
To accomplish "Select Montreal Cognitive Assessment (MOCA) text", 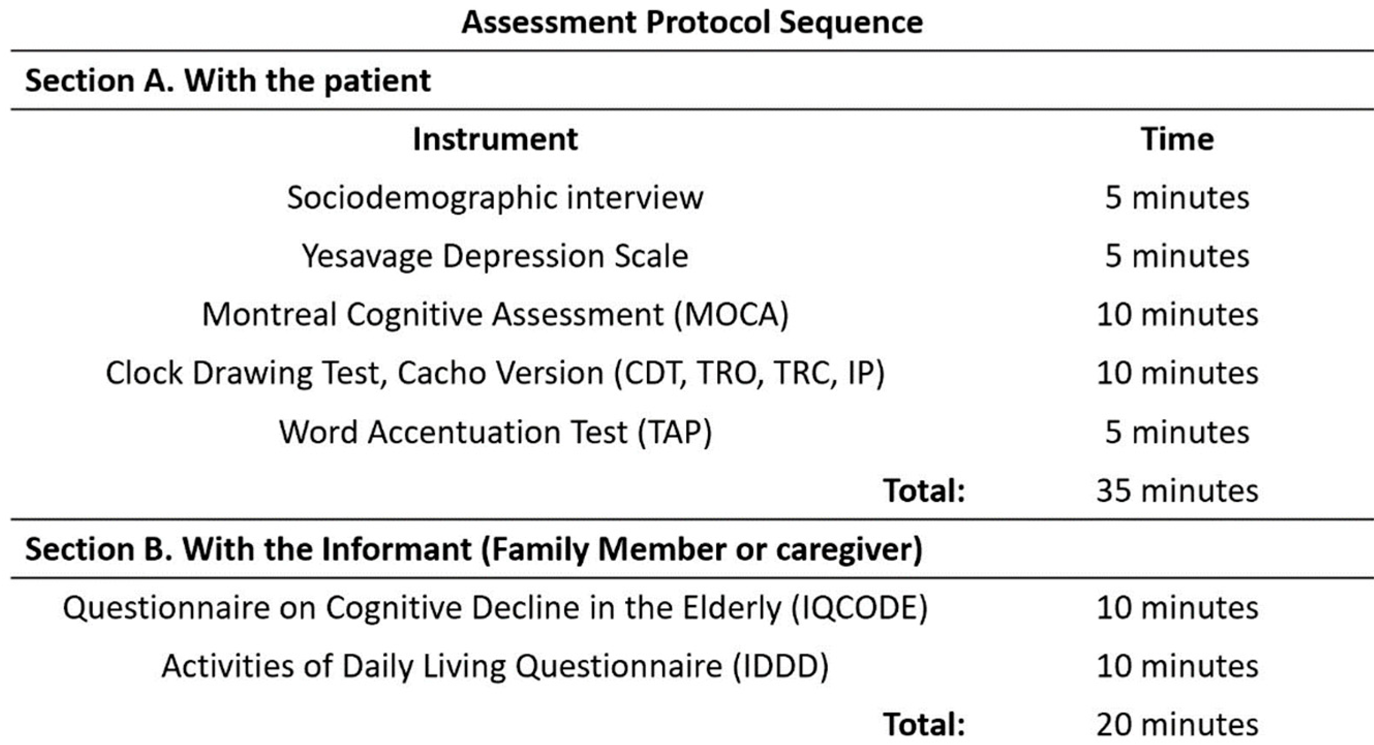I will (x=495, y=314).
